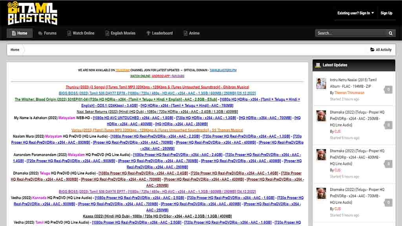Open Dhamaka 250MB post in Latest Updates

[x=357, y=118]
